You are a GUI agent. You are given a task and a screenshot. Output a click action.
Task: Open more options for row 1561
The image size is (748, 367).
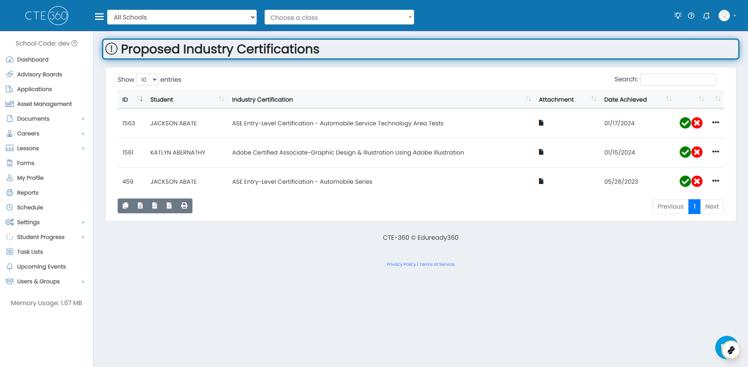coord(716,151)
